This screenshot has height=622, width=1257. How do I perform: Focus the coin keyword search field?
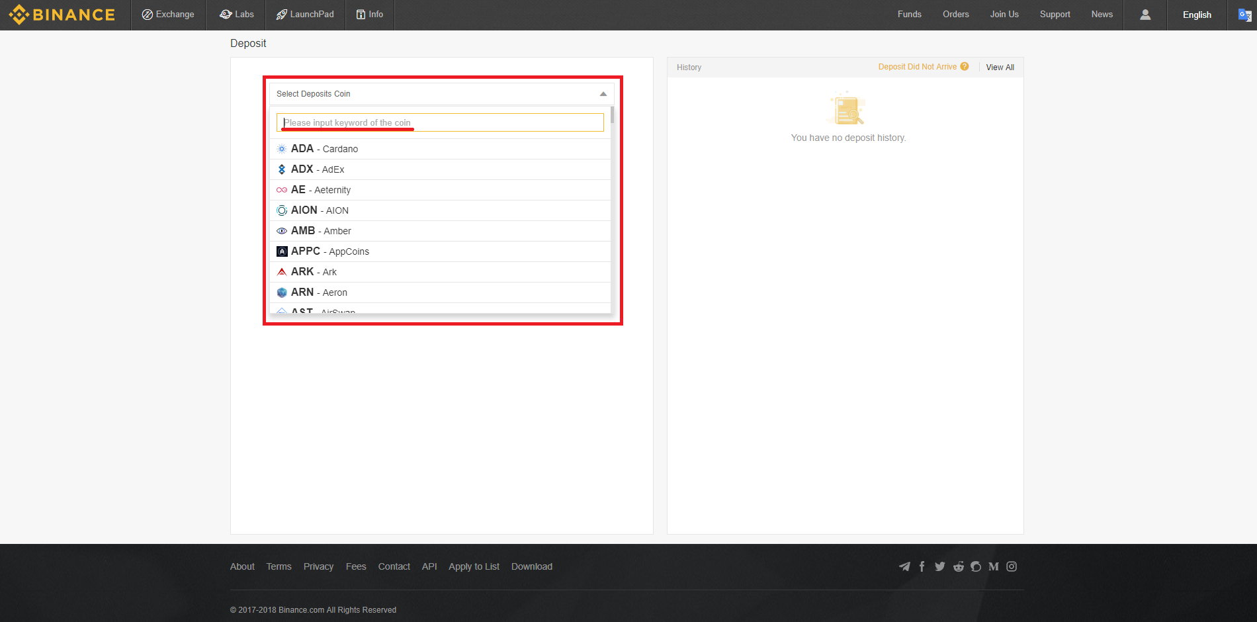(440, 122)
